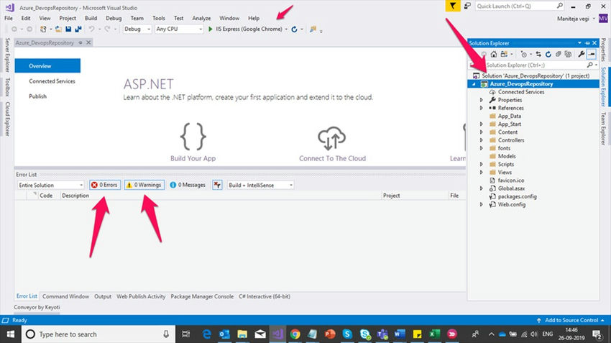Click the Redo toolbar icon

(x=107, y=29)
